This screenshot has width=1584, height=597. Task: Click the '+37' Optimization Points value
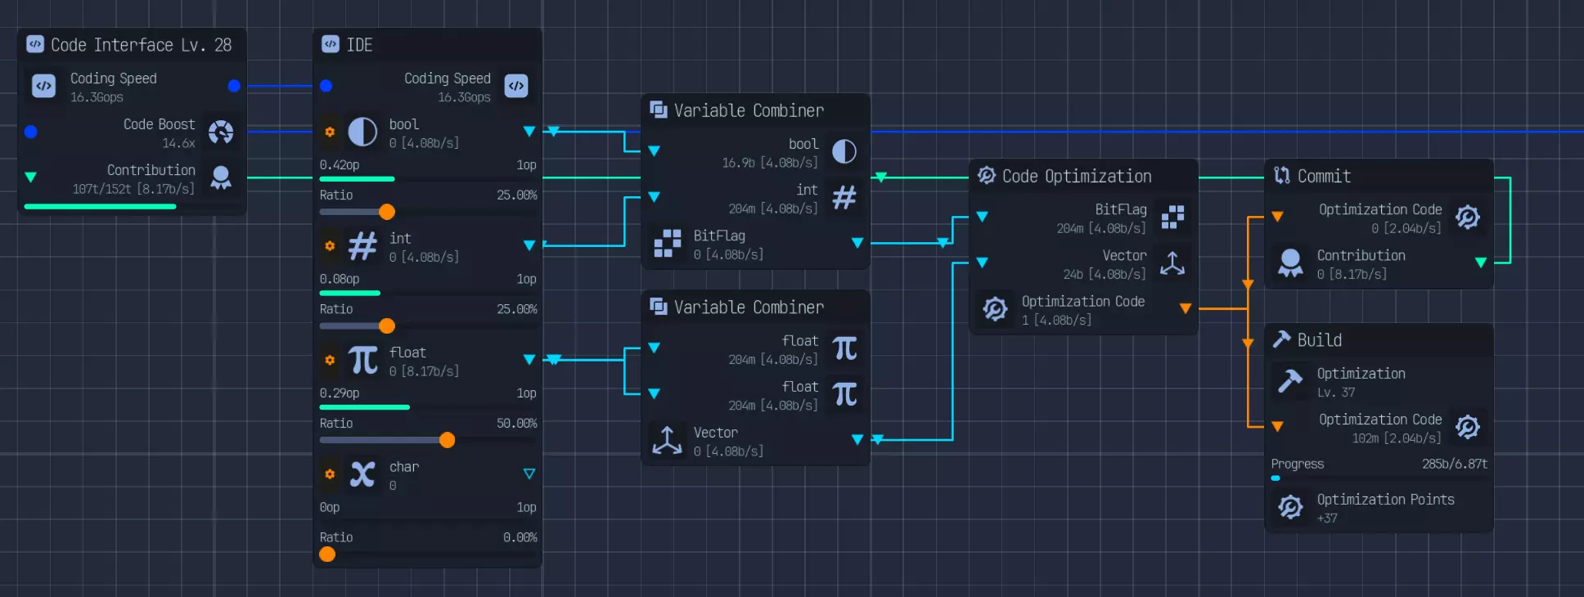click(1327, 518)
